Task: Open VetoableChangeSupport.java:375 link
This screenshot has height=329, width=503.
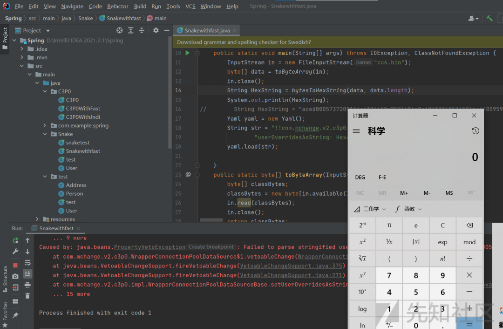Action: tap(291, 266)
